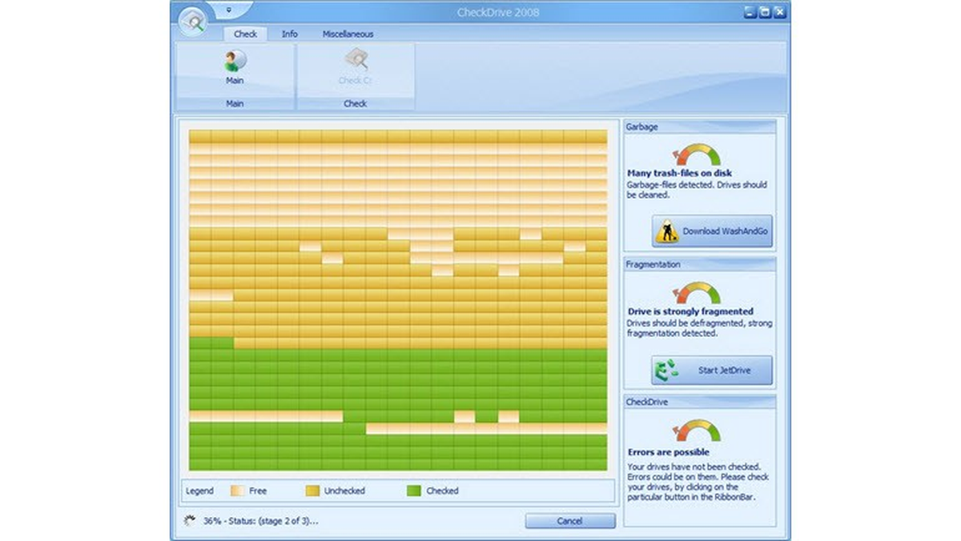
Task: Click the Unchecked legend color swatch
Action: [312, 491]
